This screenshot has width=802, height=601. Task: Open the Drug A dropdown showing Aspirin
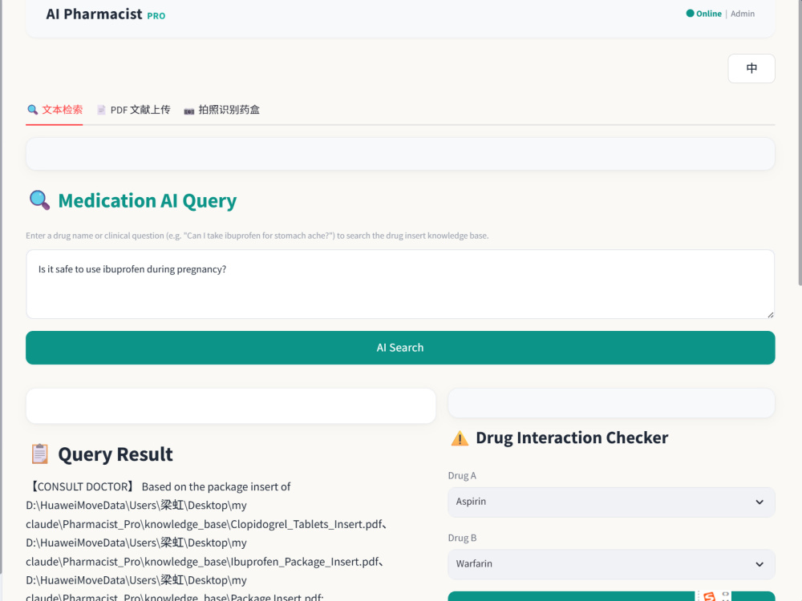(611, 502)
